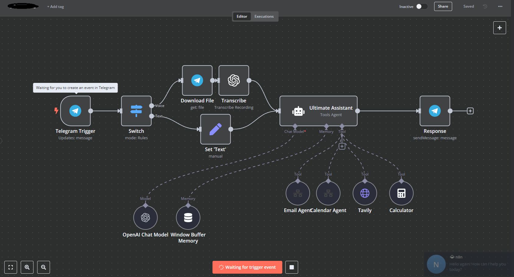The width and height of the screenshot is (514, 277).
Task: Open the OpenAI Chat Model node
Action: (x=145, y=218)
